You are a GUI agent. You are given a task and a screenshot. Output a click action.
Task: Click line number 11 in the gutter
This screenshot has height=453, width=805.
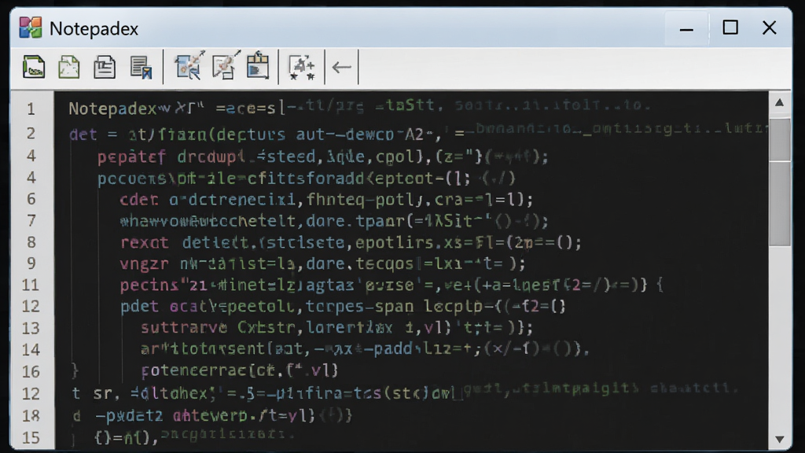click(x=31, y=285)
